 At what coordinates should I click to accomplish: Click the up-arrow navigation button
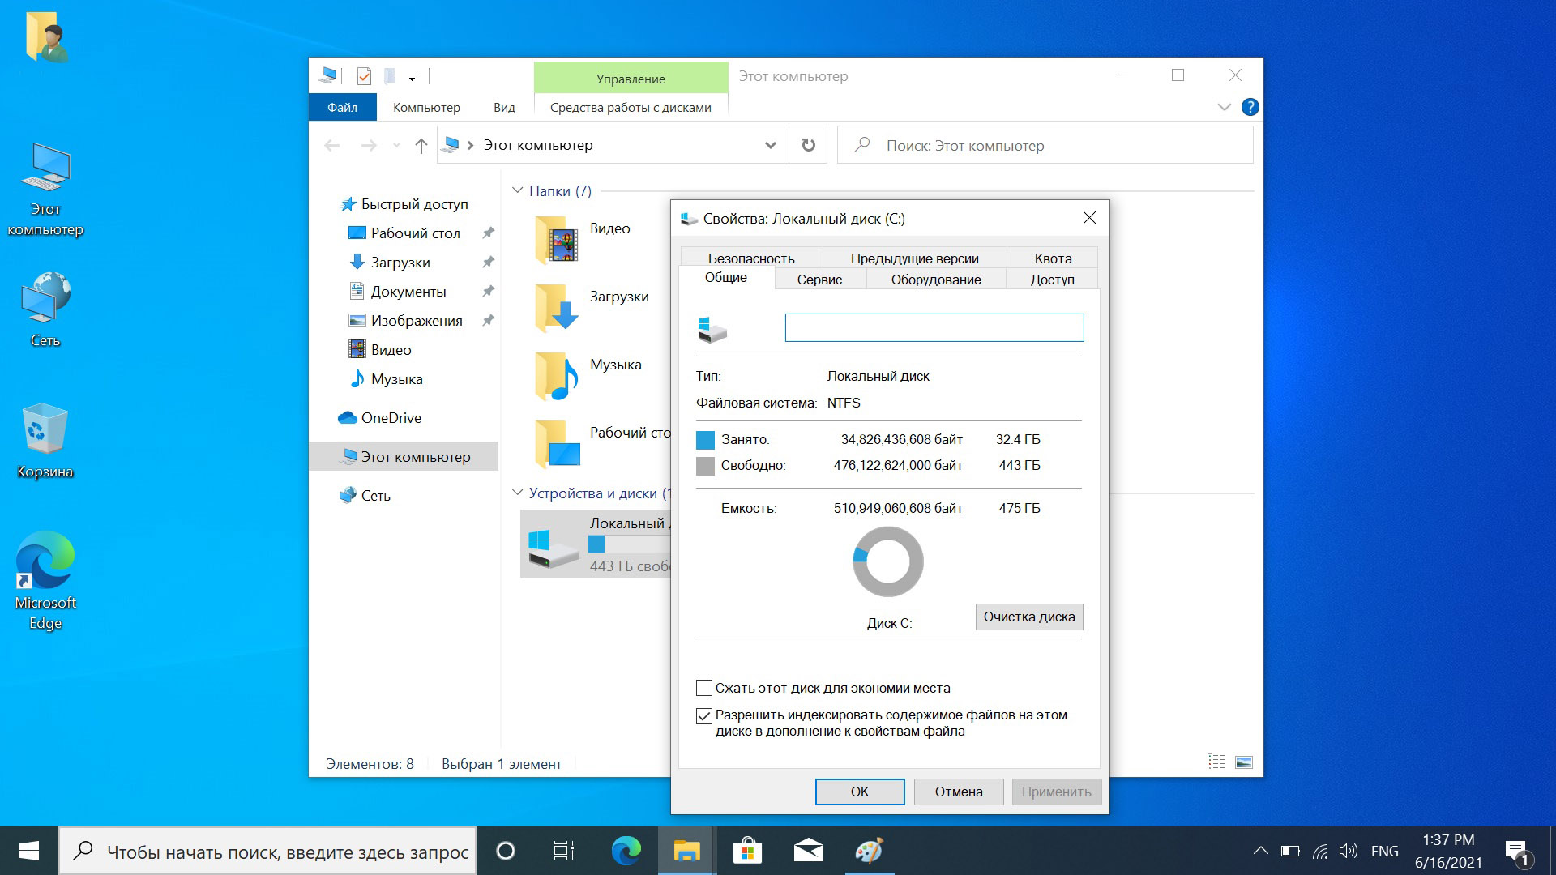pyautogui.click(x=421, y=146)
